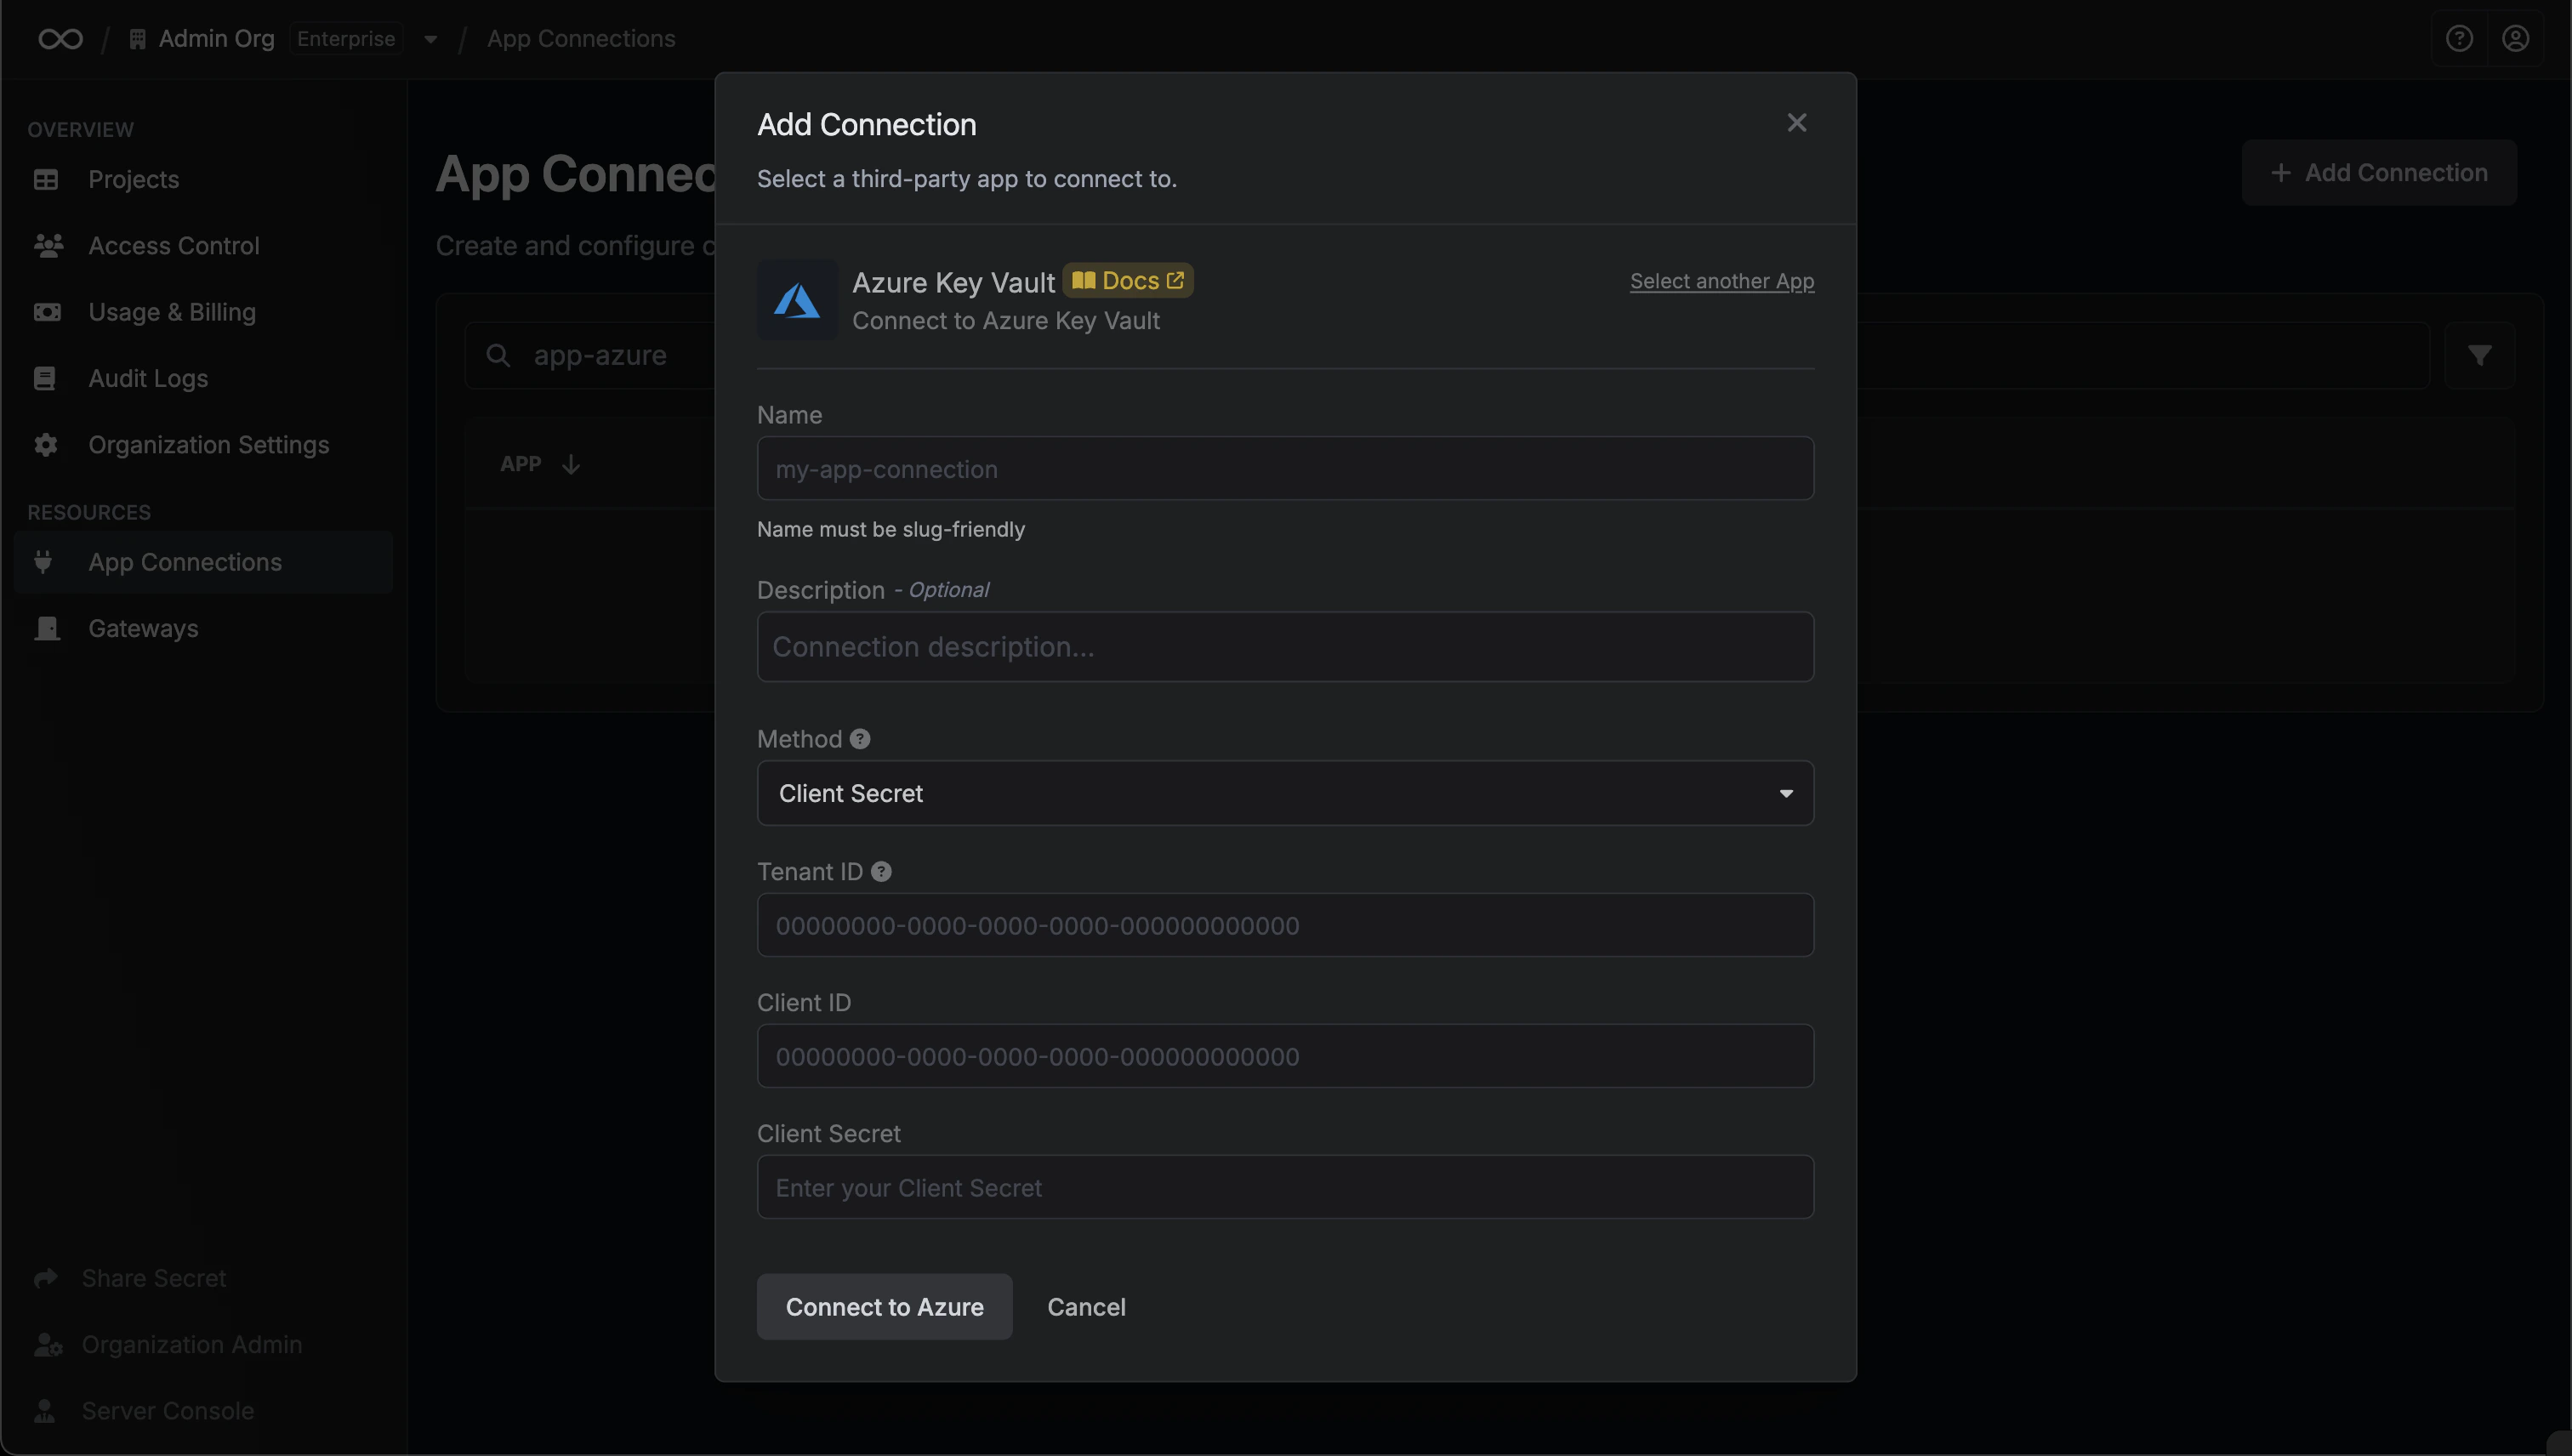Click the Server Console icon
The height and width of the screenshot is (1456, 2572).
45,1411
